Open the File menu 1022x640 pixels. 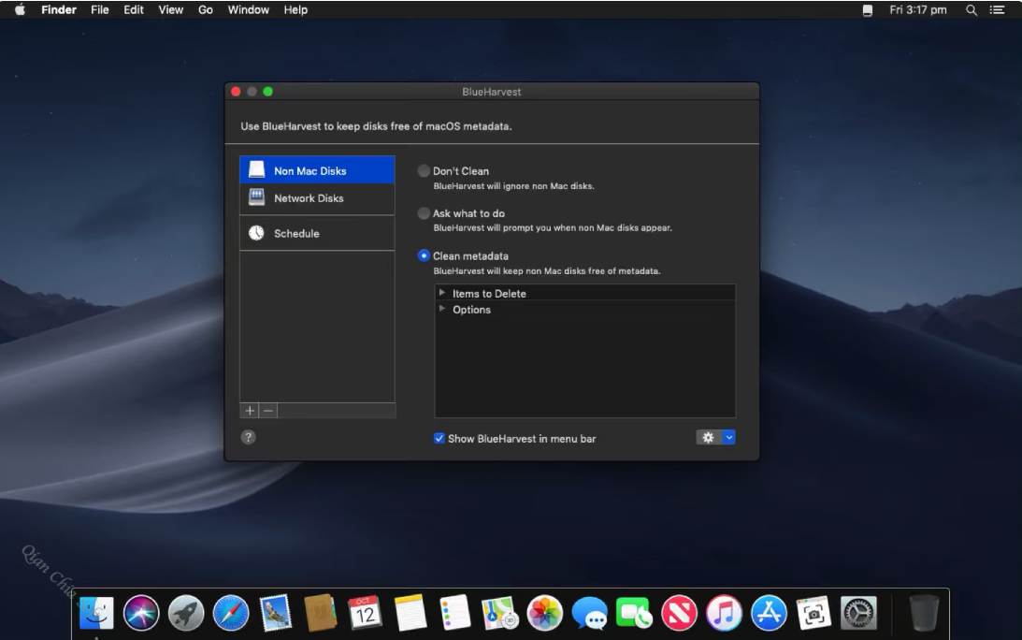coord(100,9)
